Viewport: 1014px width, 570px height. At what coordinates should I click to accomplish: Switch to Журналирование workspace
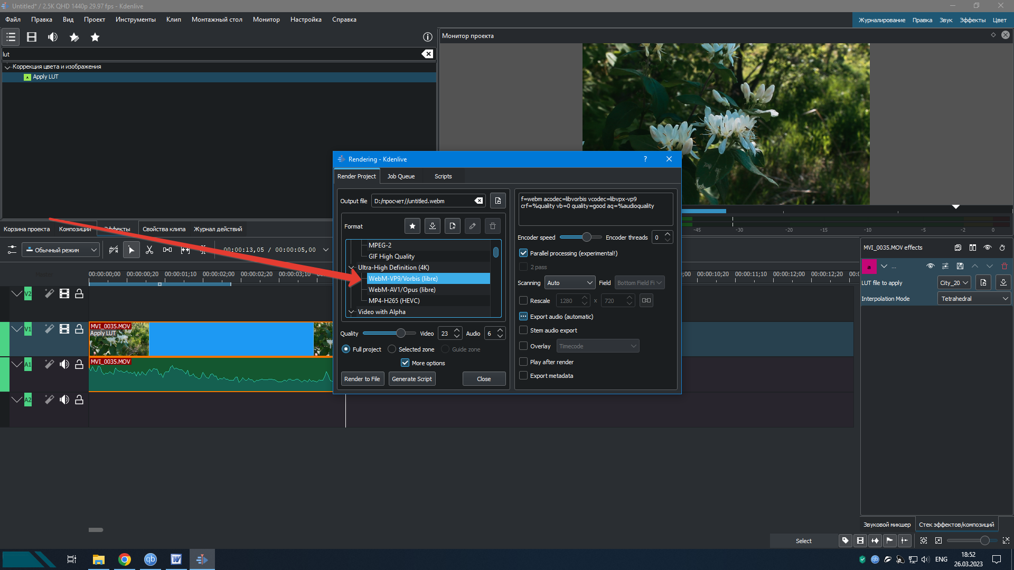(882, 20)
